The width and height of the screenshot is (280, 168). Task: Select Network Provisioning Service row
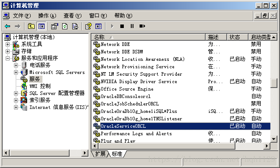181,66
